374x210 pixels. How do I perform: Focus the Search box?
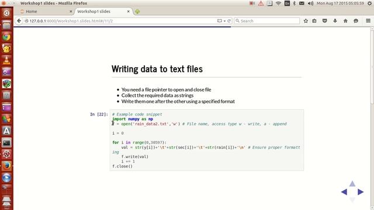(x=266, y=21)
